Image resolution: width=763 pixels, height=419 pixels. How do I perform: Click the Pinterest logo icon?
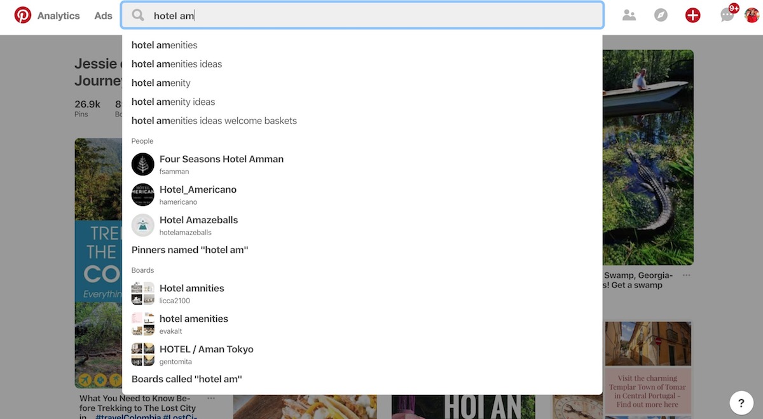tap(23, 15)
